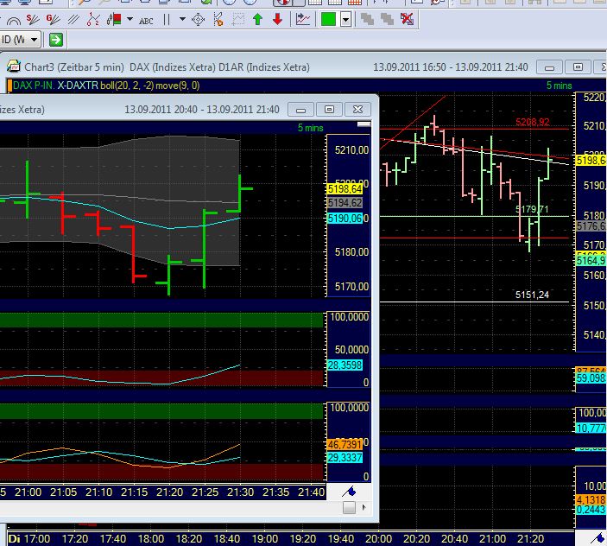Select the arc drawing tool
Screen dimensions: 607x546
13,20
